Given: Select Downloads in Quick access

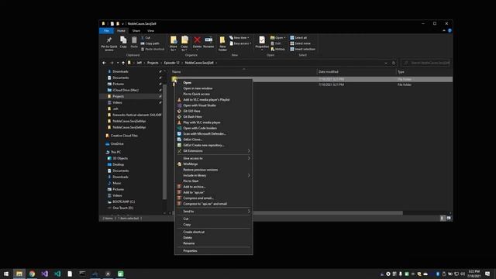Looking at the screenshot, I should click(120, 71).
